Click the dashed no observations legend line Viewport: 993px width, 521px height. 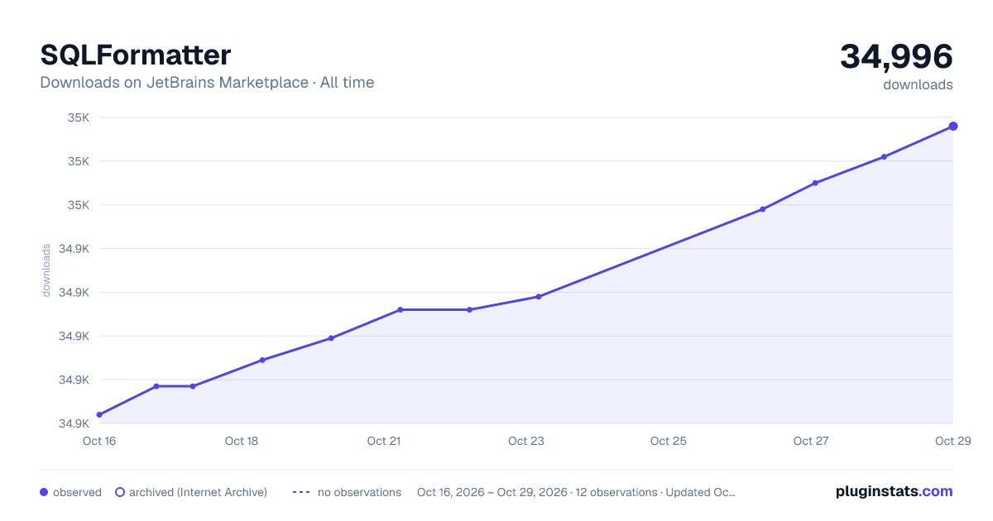(301, 492)
